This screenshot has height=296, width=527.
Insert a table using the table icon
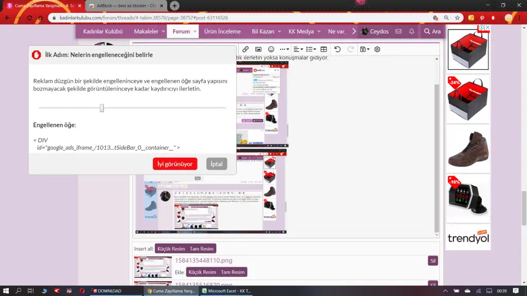(x=324, y=49)
